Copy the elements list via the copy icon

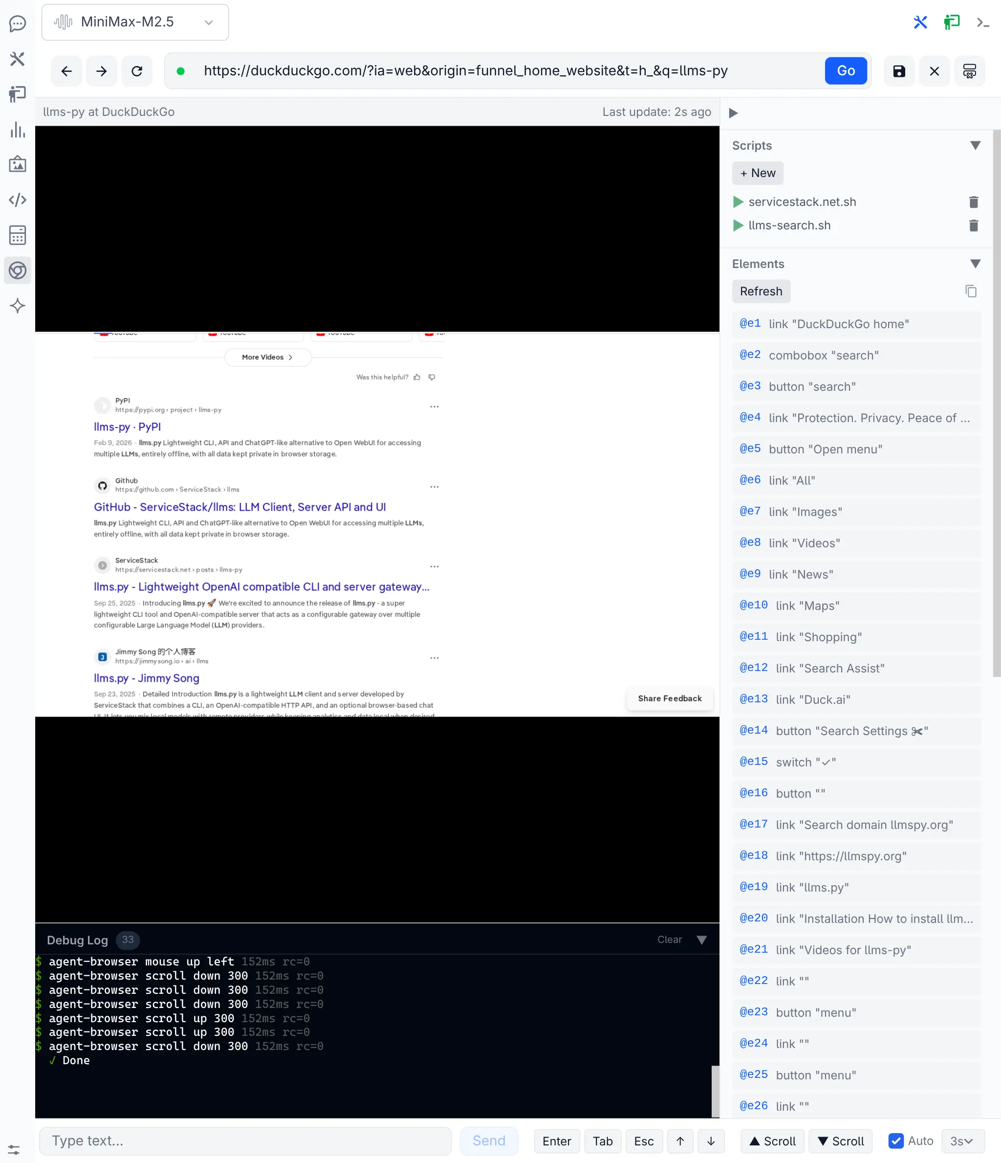point(971,291)
